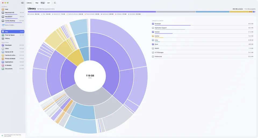
Task: Click the Photos & Media 2.09 GB legend entry
Action: pyautogui.click(x=92, y=14)
